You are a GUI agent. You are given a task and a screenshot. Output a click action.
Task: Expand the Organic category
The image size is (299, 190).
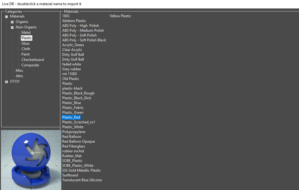point(12,22)
